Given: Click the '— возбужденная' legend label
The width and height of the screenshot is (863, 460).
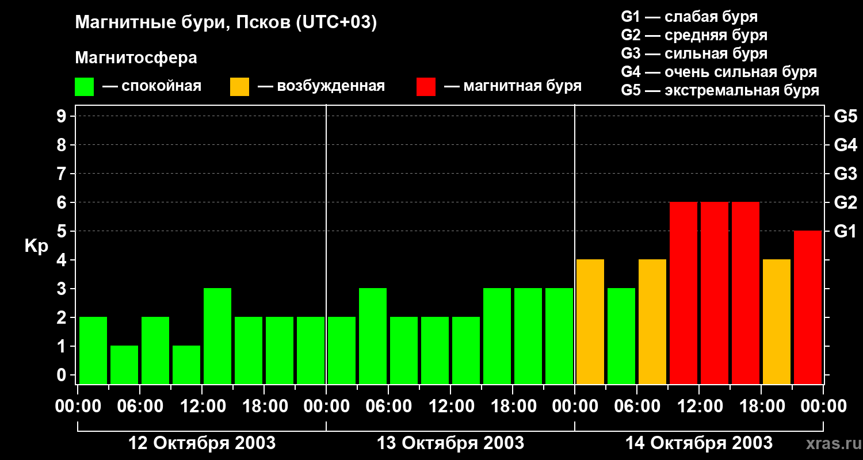Looking at the screenshot, I should pyautogui.click(x=321, y=87).
